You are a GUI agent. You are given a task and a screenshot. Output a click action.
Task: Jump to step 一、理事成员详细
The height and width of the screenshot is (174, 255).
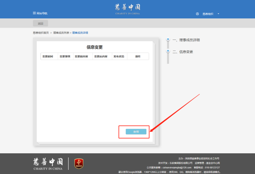(186, 40)
